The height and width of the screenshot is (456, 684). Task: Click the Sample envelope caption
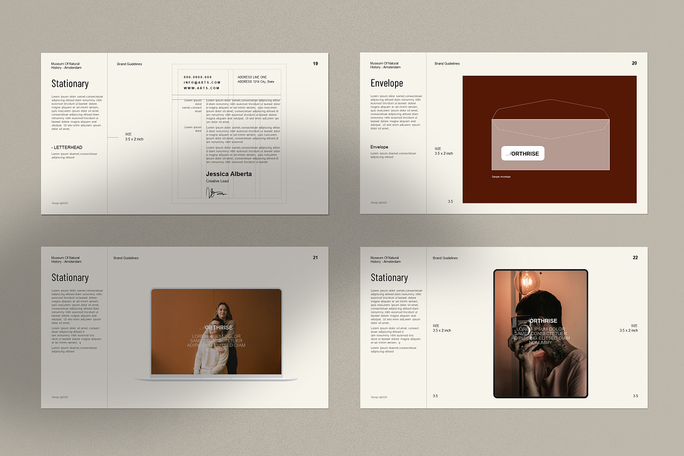click(x=501, y=177)
